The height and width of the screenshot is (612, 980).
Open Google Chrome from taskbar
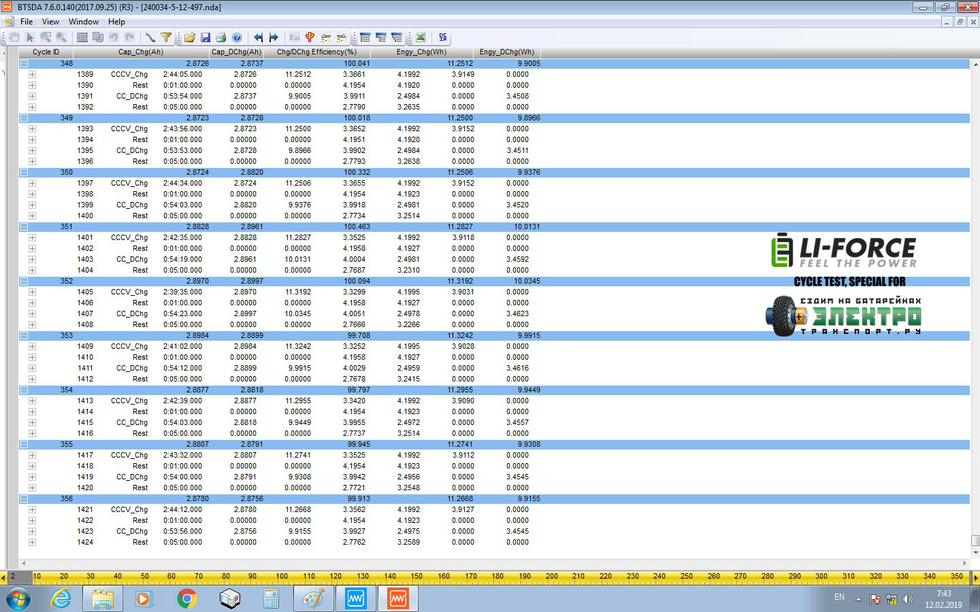[186, 598]
